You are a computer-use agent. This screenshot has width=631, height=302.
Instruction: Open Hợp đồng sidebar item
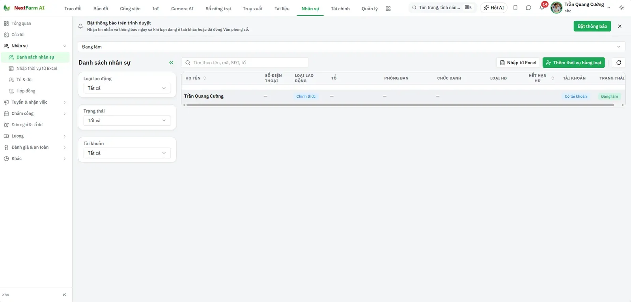coord(35,91)
